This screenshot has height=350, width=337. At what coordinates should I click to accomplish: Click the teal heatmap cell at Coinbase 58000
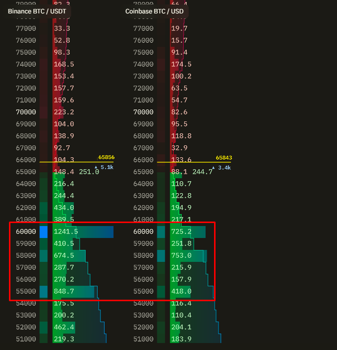pos(161,256)
